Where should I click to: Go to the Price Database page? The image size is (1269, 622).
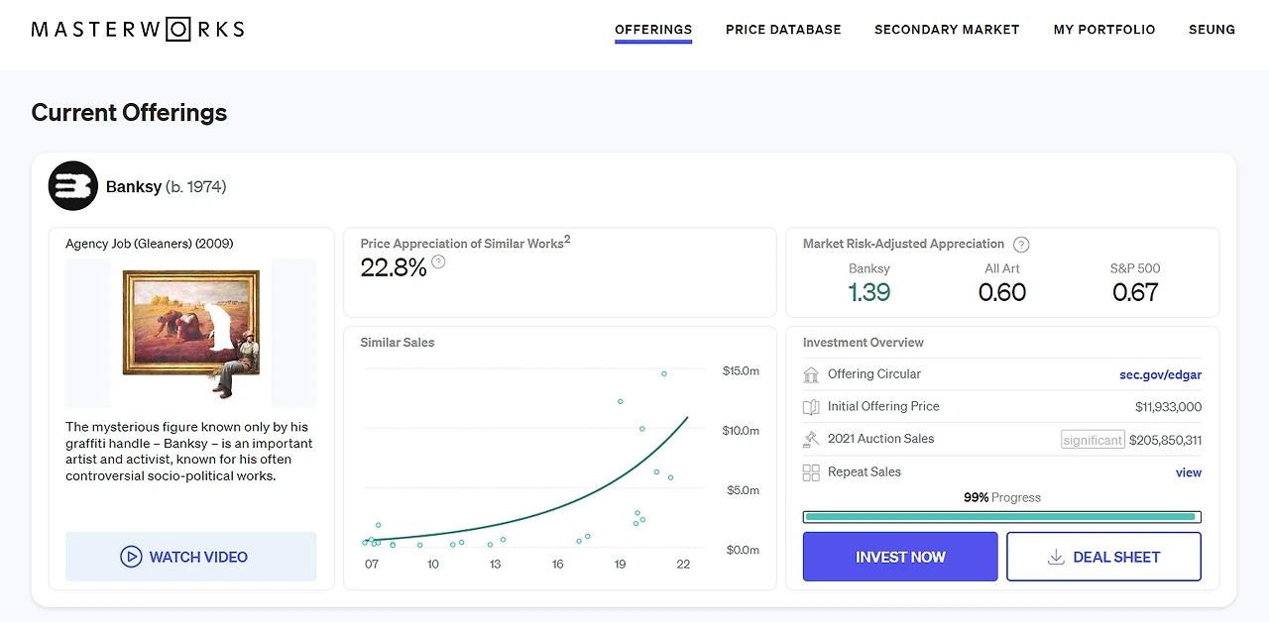pyautogui.click(x=783, y=30)
